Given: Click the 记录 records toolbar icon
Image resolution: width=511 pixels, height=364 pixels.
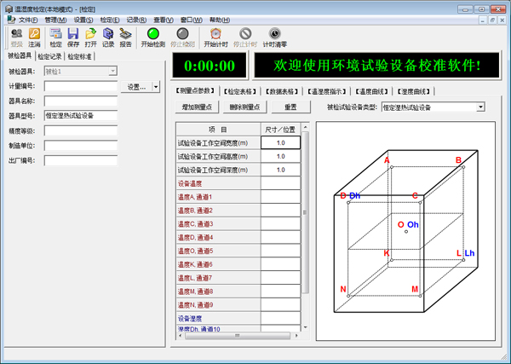Looking at the screenshot, I should pyautogui.click(x=108, y=37).
